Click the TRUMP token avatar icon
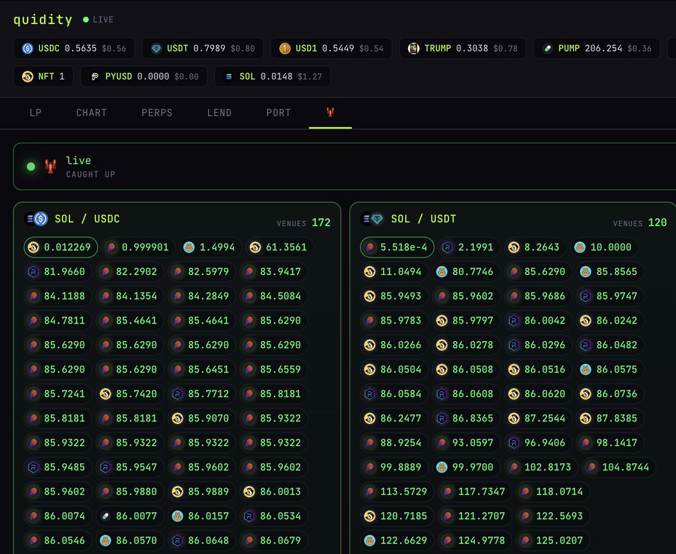The width and height of the screenshot is (676, 554). [414, 48]
